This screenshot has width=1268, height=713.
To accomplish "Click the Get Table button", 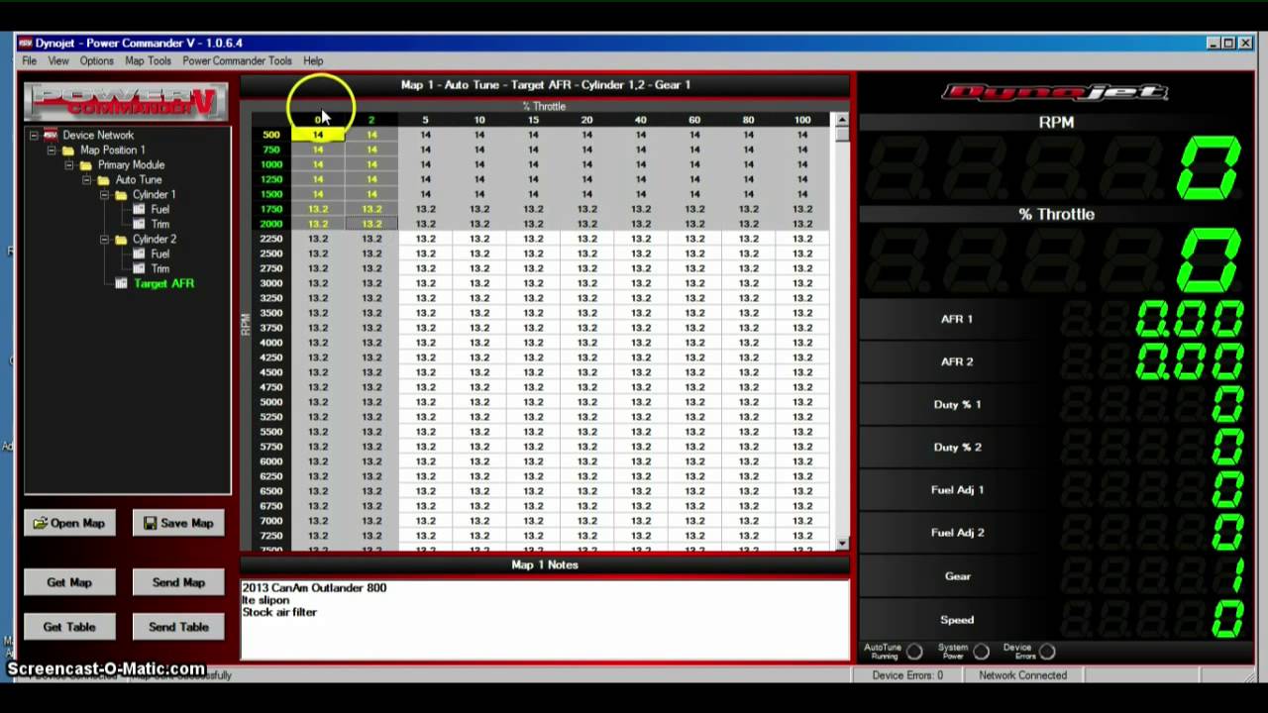I will 69,627.
